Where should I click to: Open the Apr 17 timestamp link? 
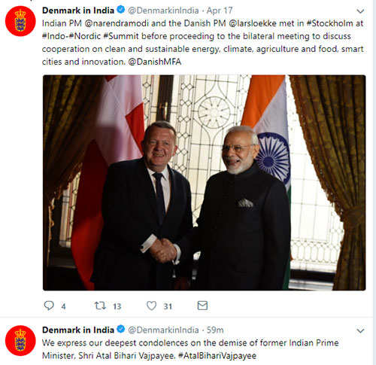coord(220,11)
